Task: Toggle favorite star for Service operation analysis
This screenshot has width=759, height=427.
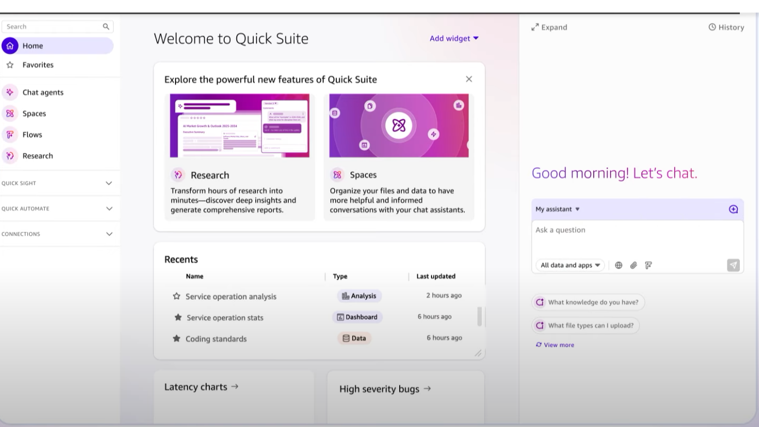Action: tap(177, 296)
